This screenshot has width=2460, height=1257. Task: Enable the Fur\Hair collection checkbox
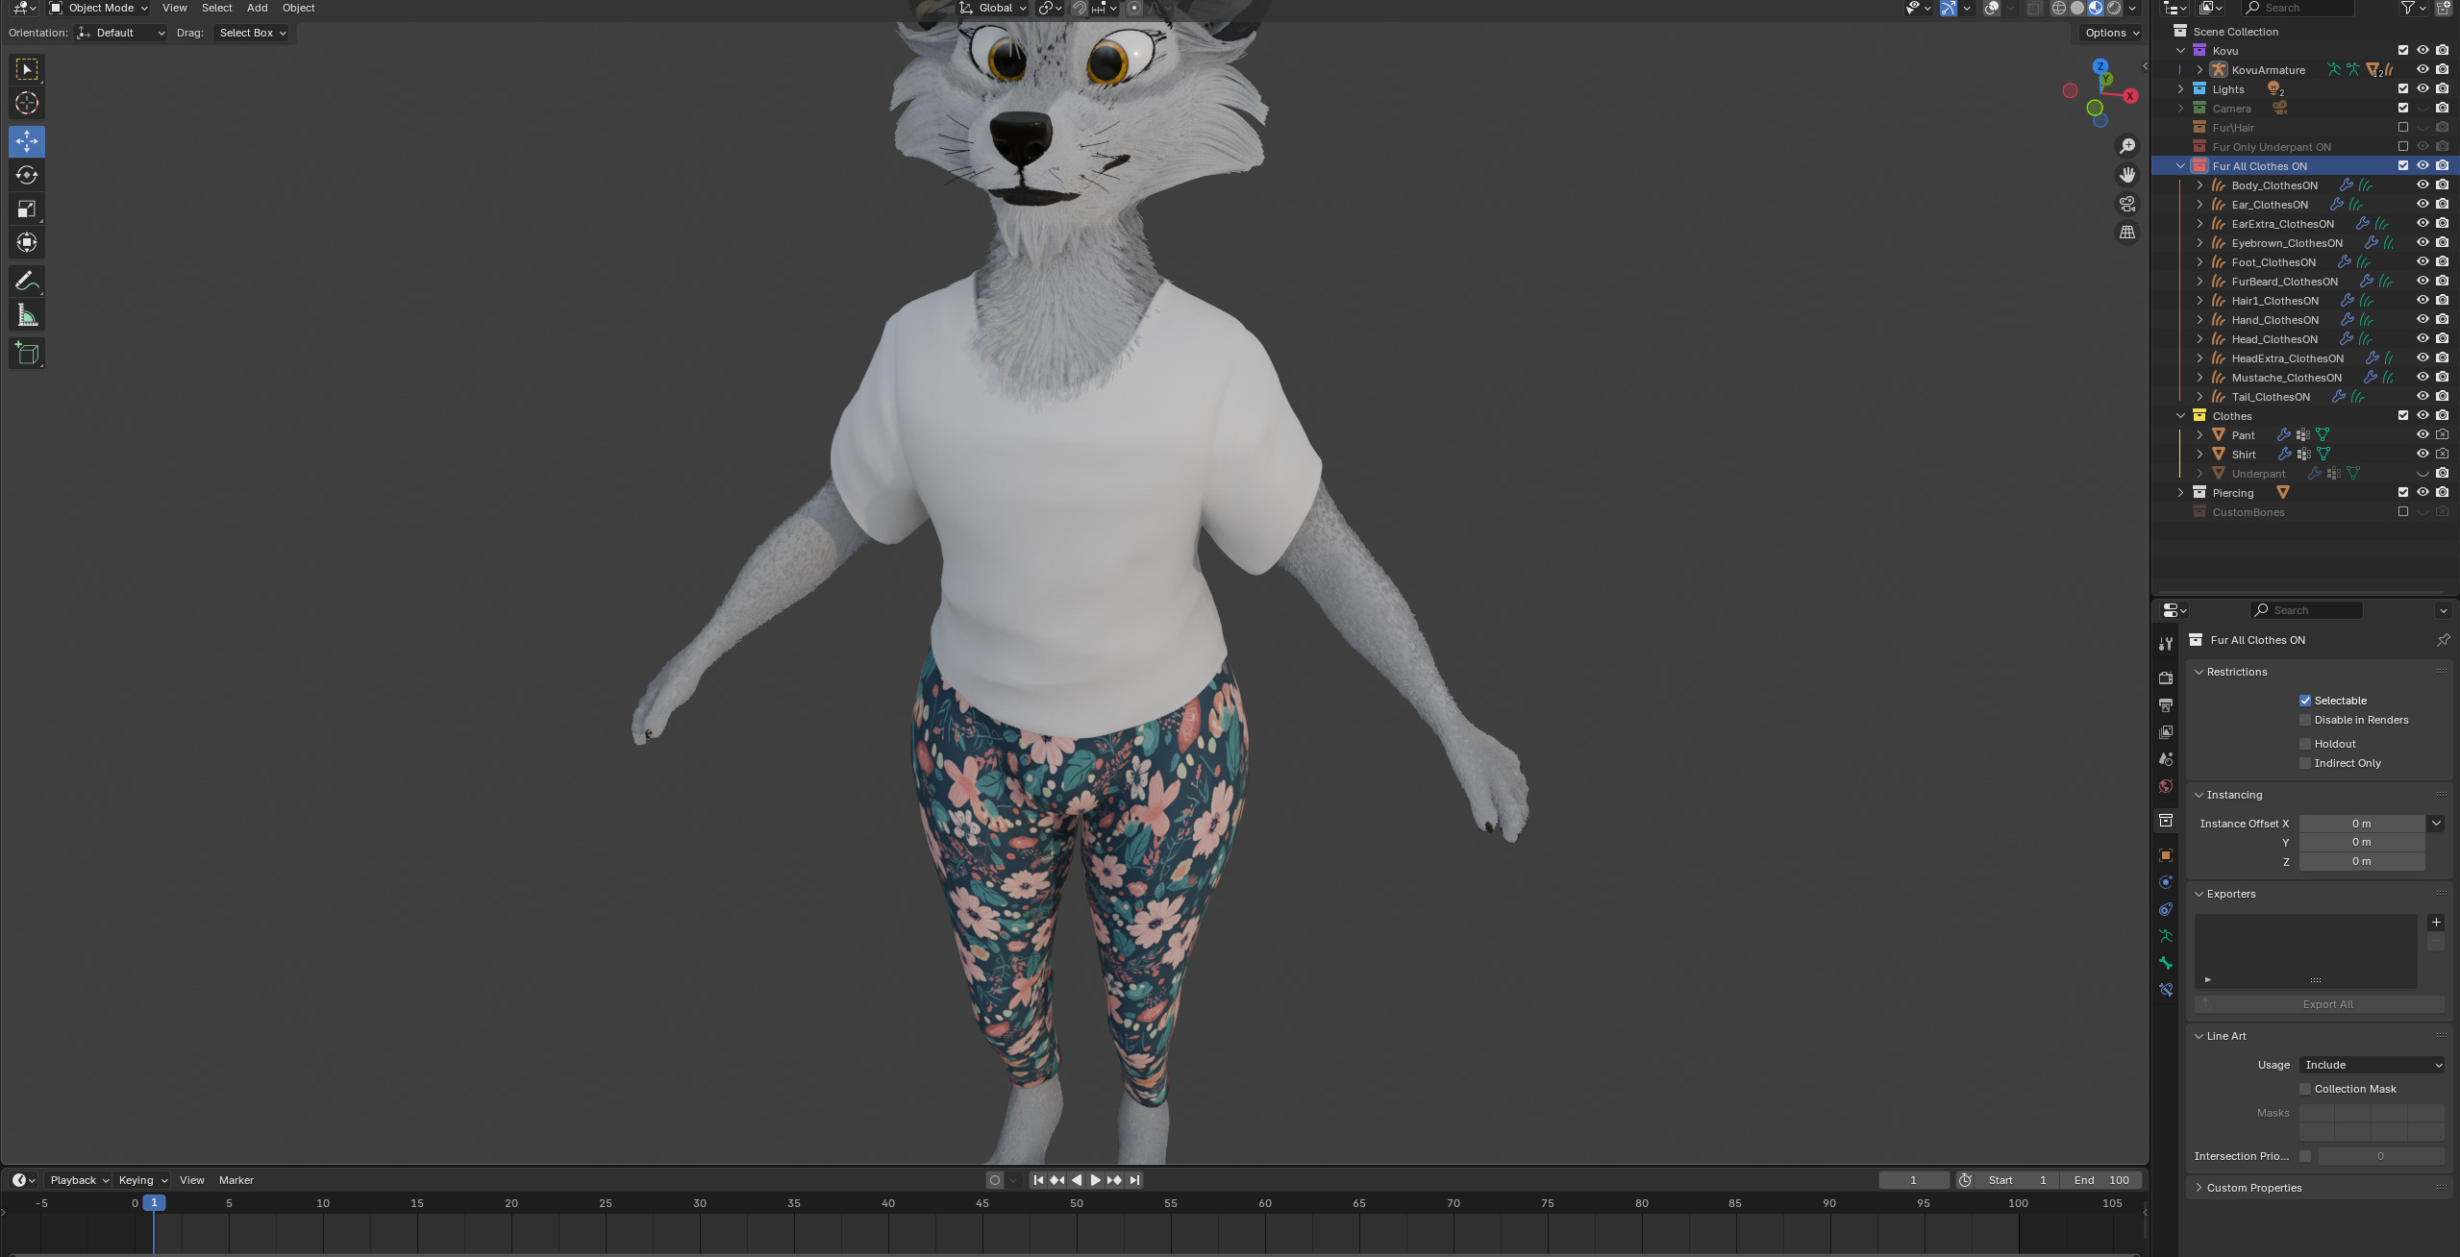click(2403, 127)
